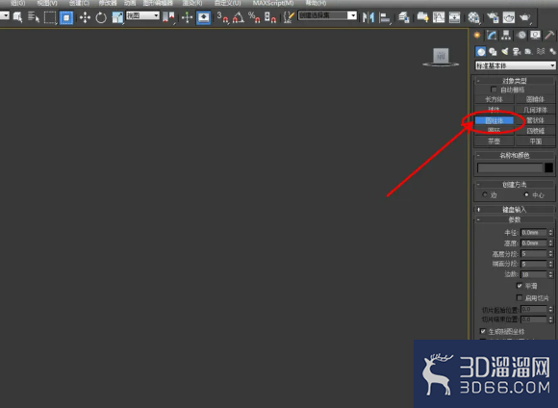Click the 茶壶 teapot button
Screen dimensions: 558x408
click(x=495, y=141)
